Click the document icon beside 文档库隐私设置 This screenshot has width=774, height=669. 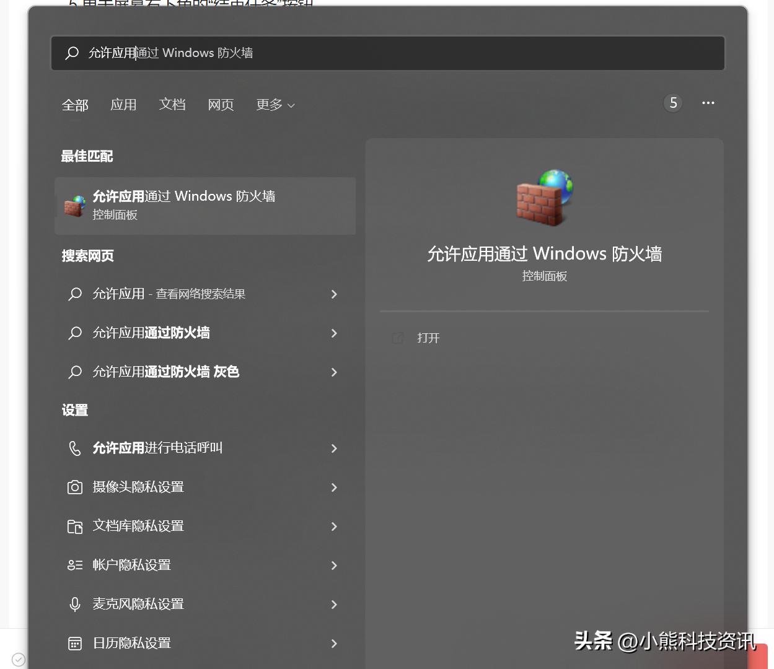point(74,526)
